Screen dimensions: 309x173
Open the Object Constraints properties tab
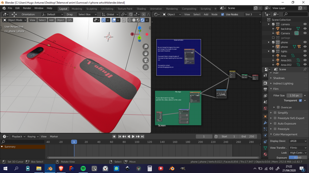[x=265, y=142]
